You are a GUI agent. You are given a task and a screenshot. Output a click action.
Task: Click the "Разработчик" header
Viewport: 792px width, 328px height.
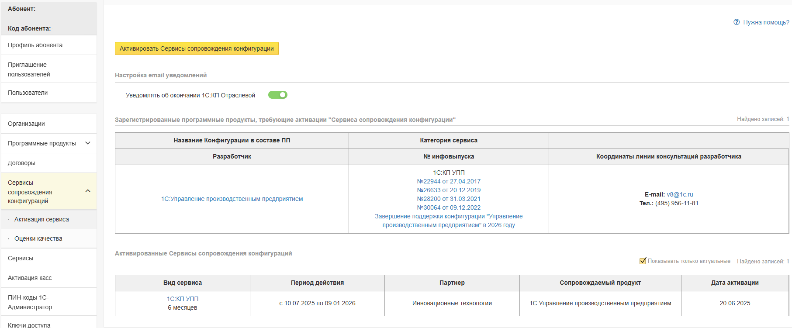point(232,156)
